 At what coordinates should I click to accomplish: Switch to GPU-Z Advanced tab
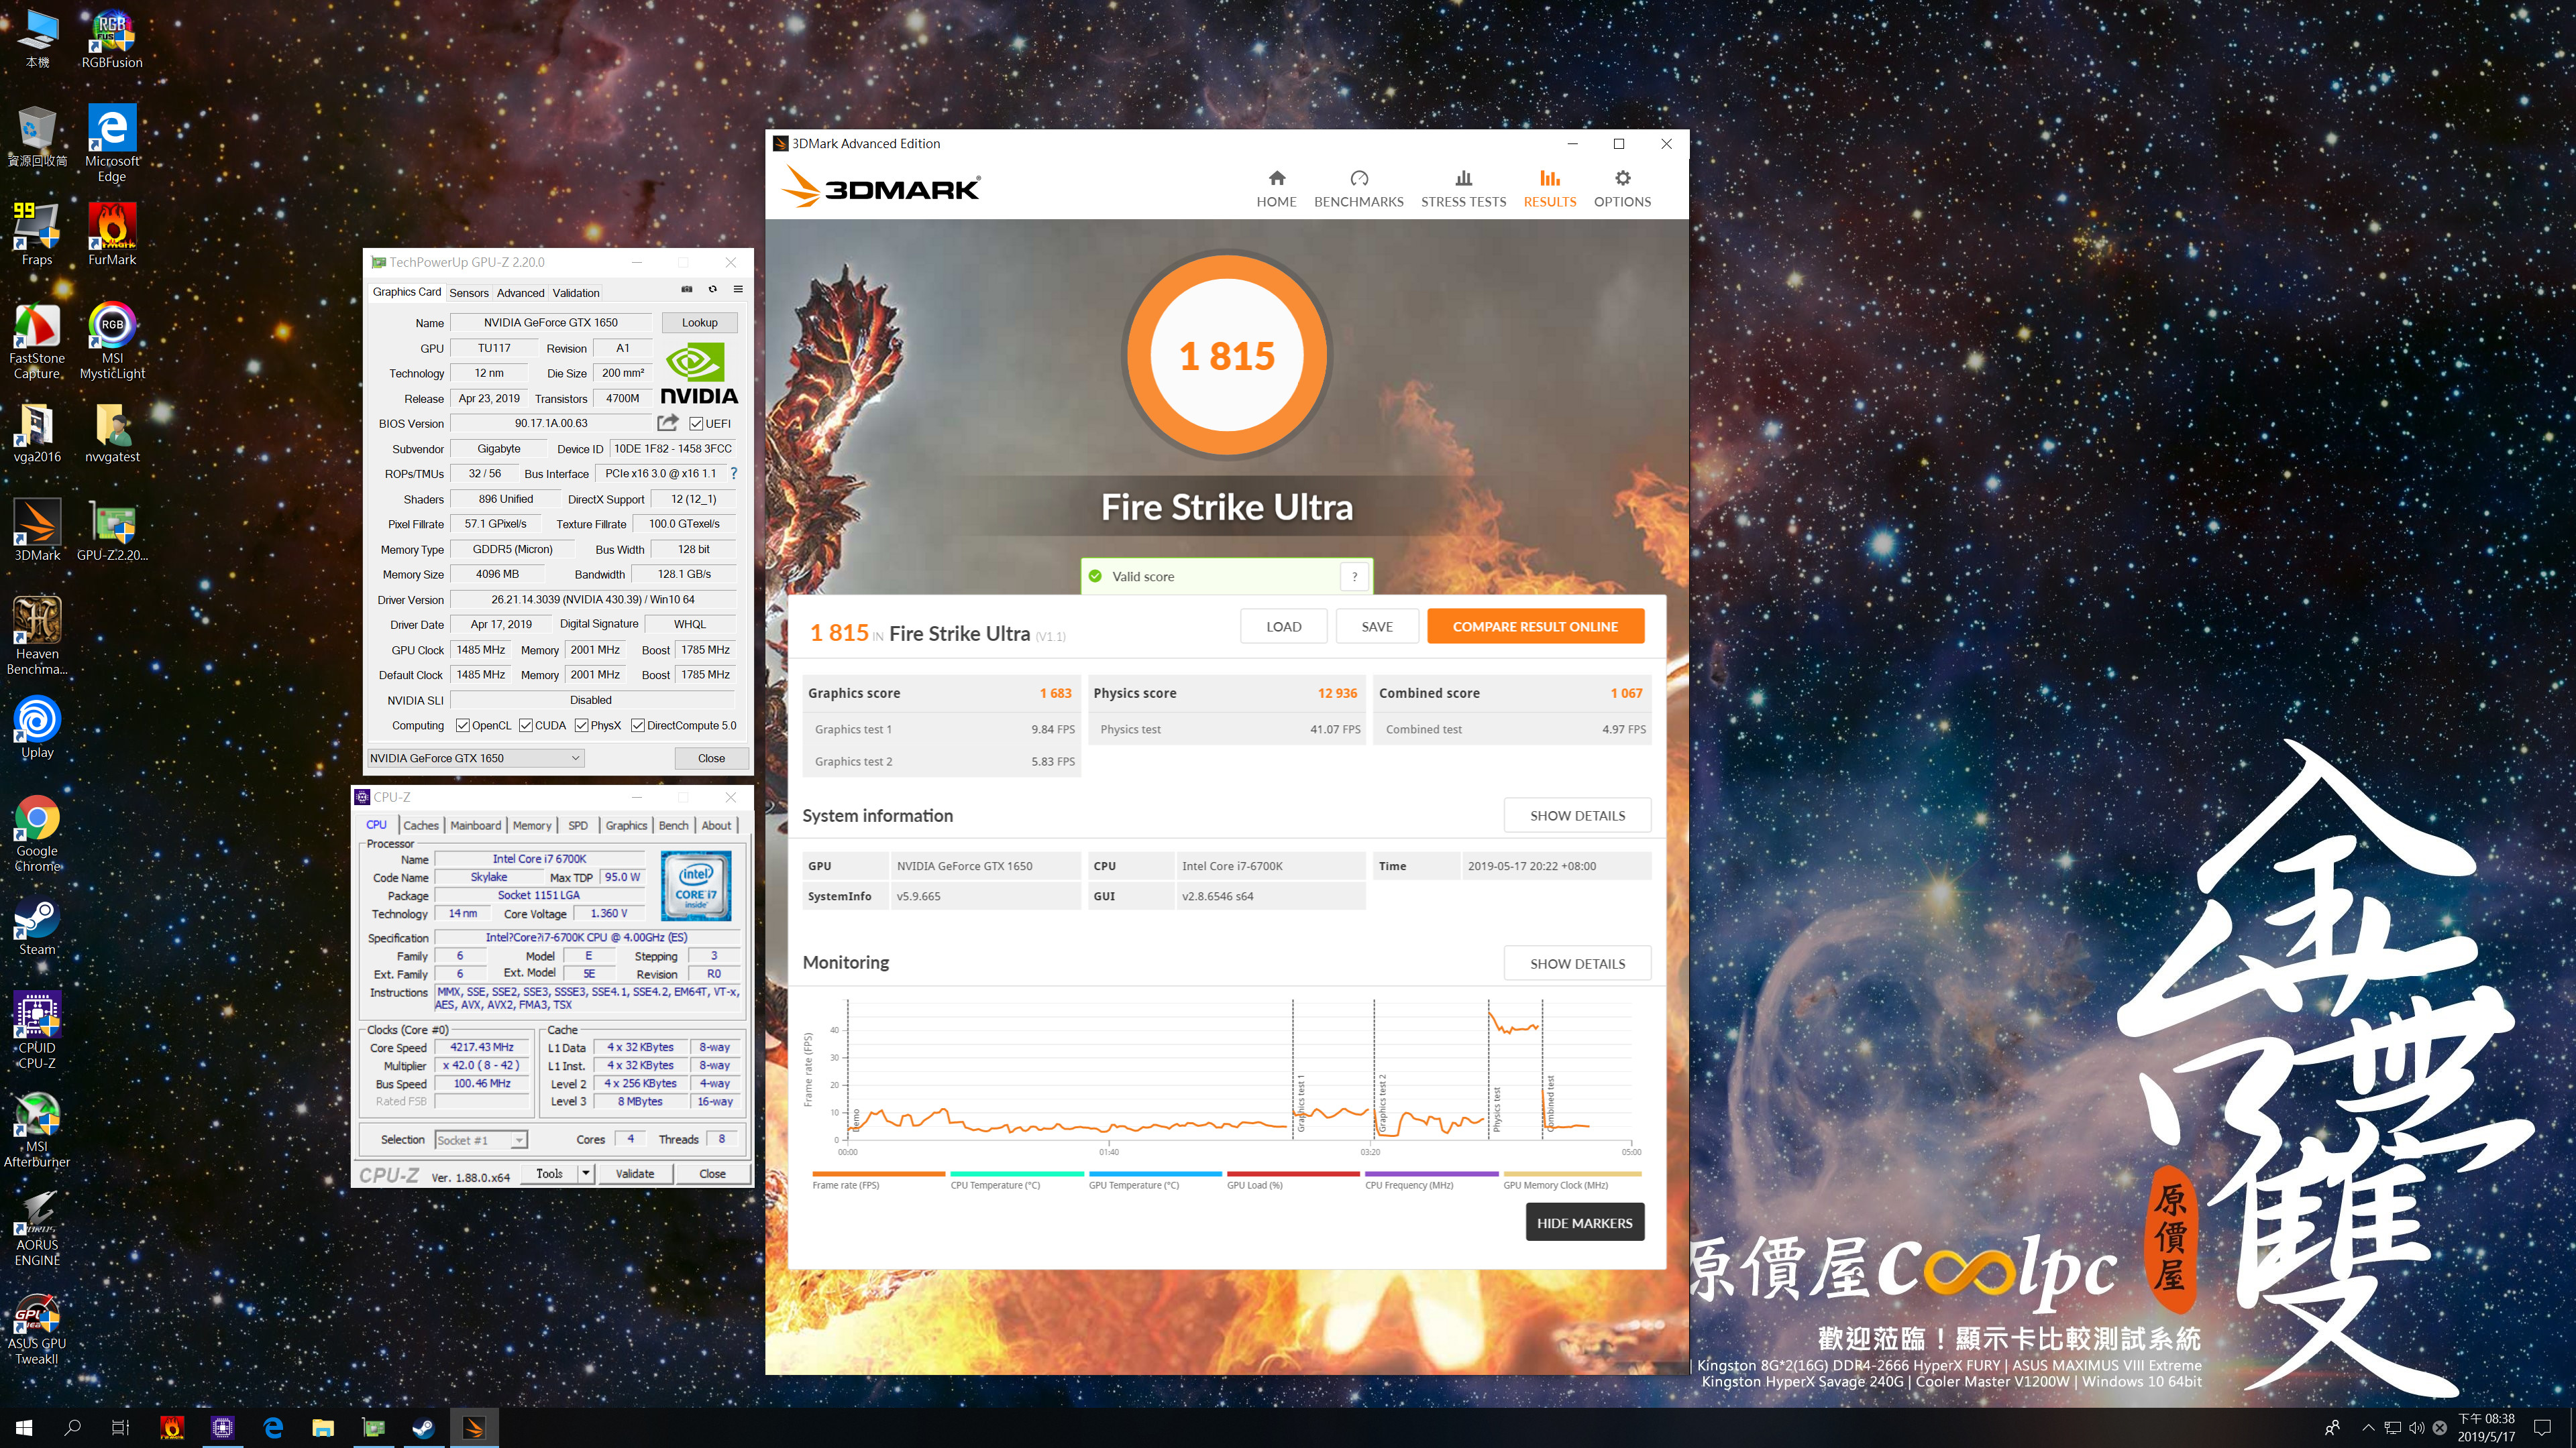[520, 293]
